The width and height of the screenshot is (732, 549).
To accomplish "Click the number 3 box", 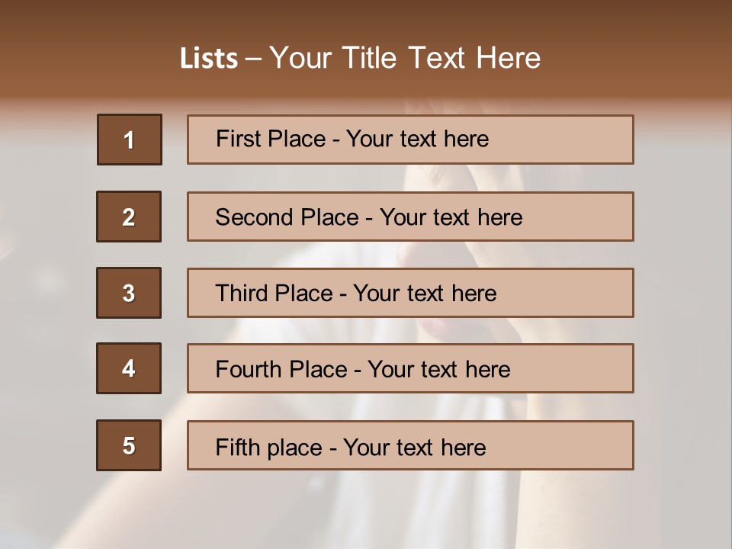I will click(129, 293).
